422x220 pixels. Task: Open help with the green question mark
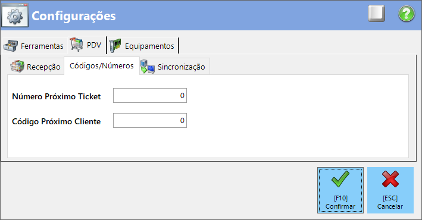(407, 14)
